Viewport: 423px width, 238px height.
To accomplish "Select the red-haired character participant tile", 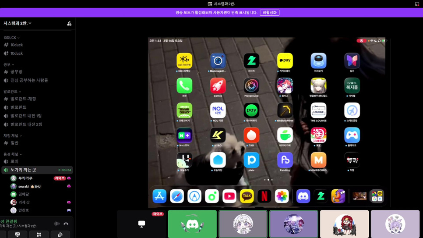I will (344, 224).
